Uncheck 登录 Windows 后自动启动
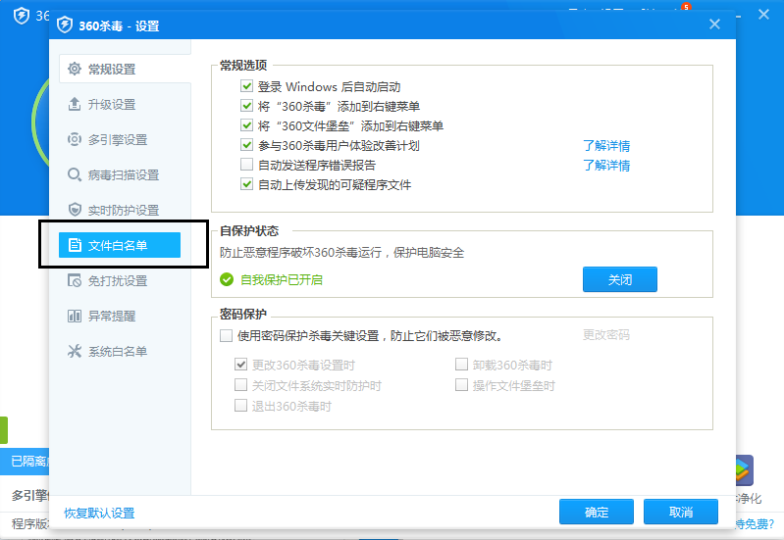This screenshot has height=540, width=784. pos(247,87)
